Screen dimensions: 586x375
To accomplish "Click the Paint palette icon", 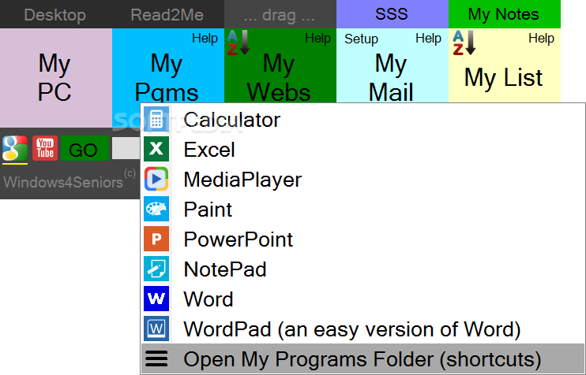I will [x=156, y=209].
